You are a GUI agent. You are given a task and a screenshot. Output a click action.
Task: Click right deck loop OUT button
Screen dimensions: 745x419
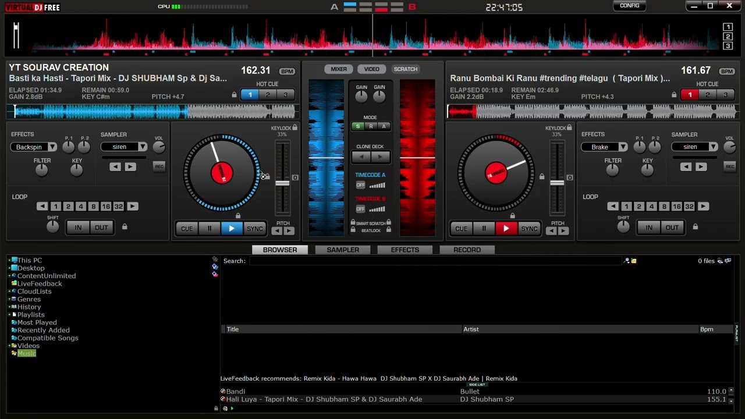tap(672, 228)
